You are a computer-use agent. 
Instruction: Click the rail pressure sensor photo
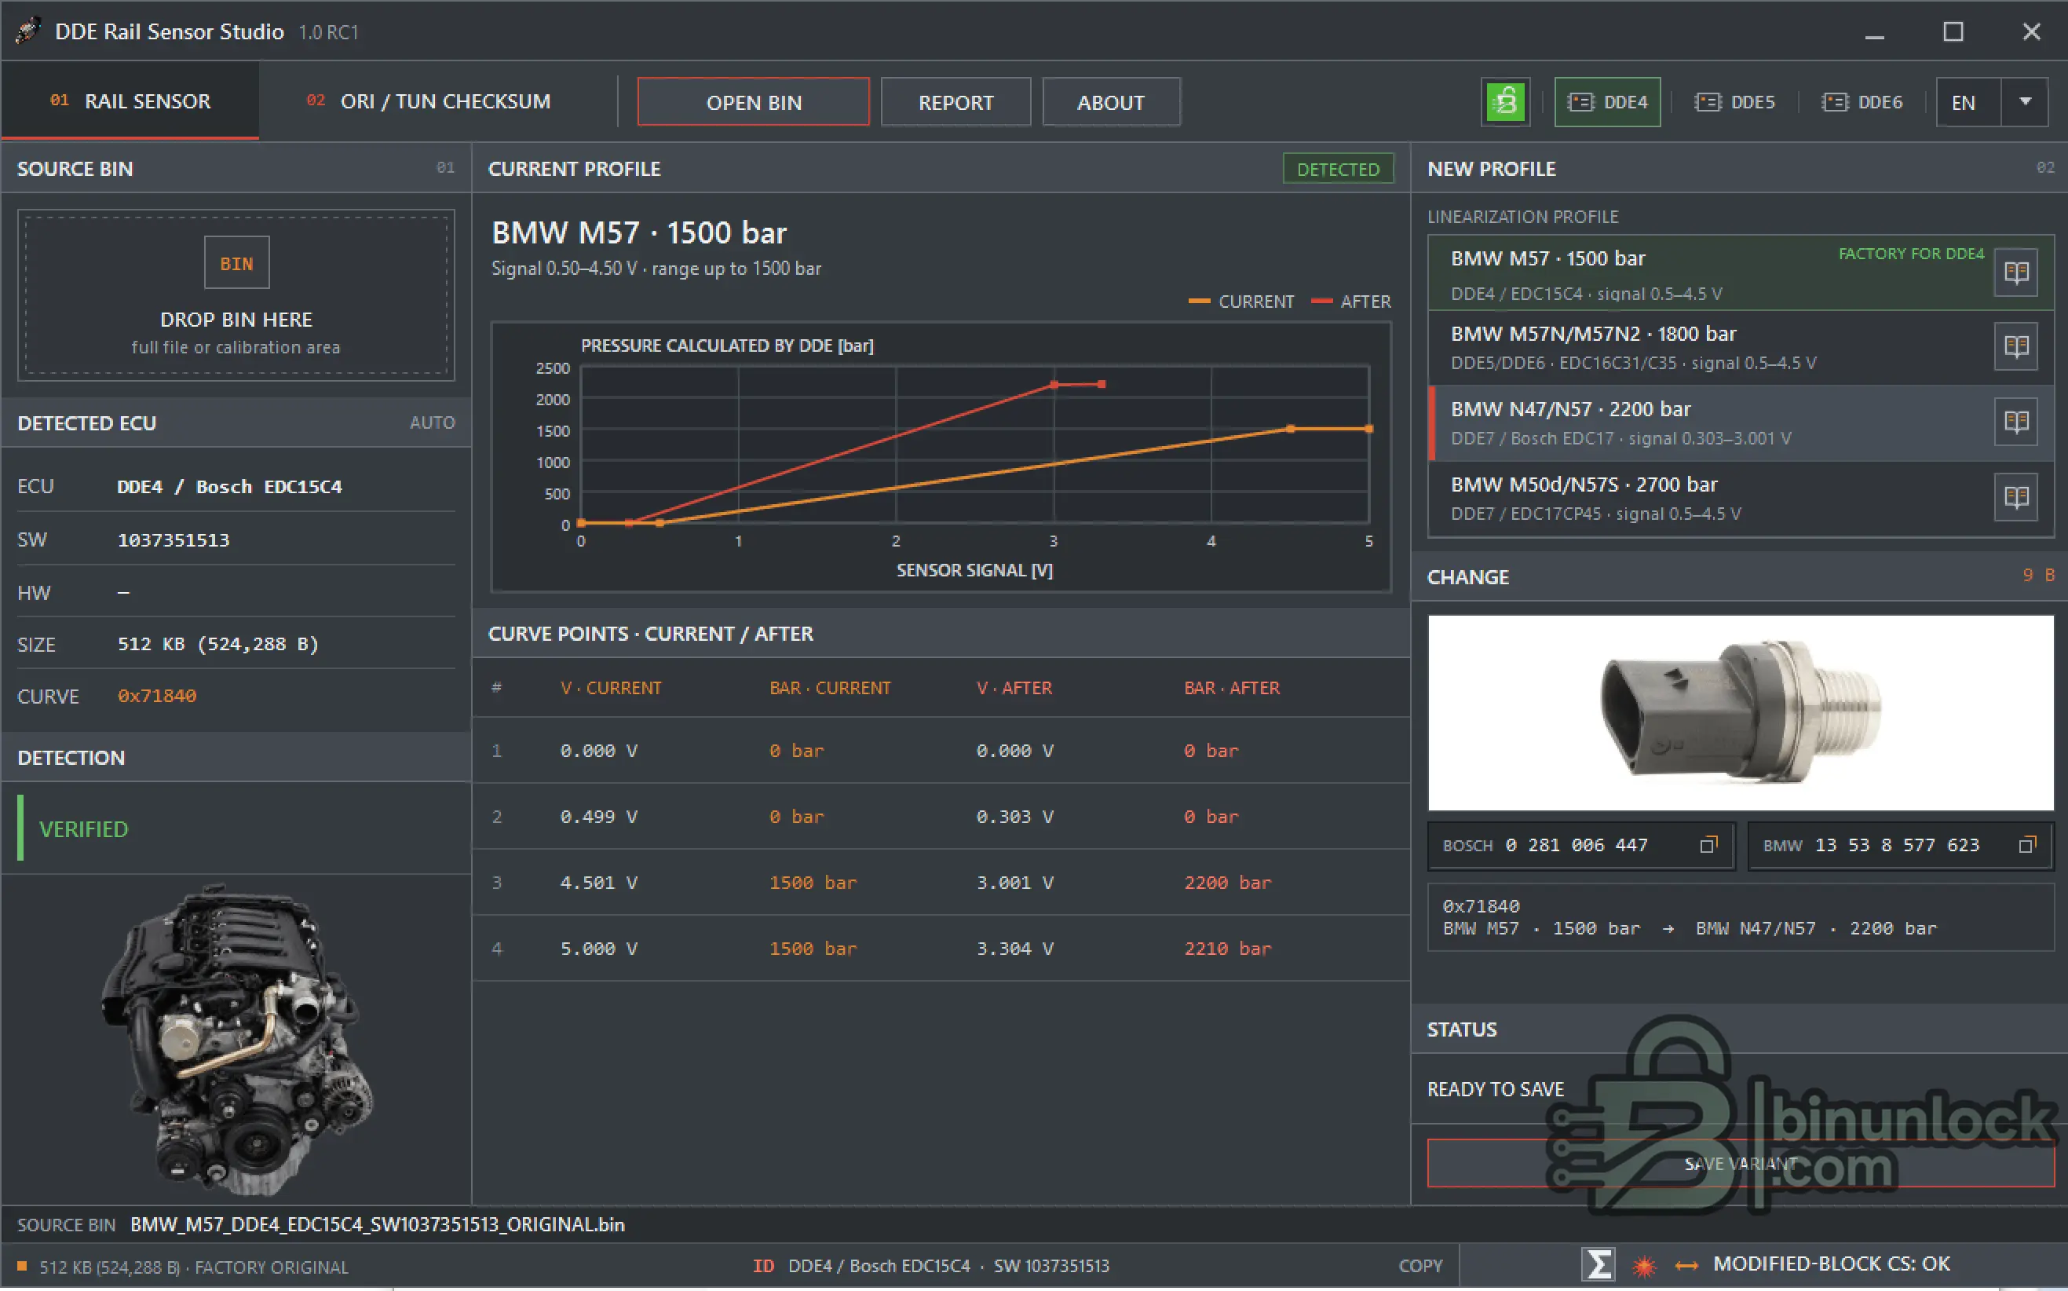1741,712
